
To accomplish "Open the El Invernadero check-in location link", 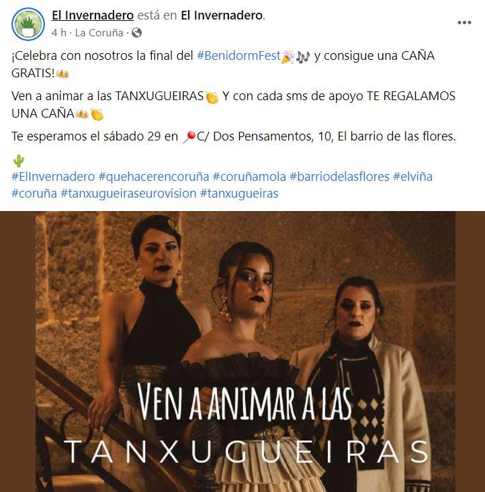I will pos(222,15).
